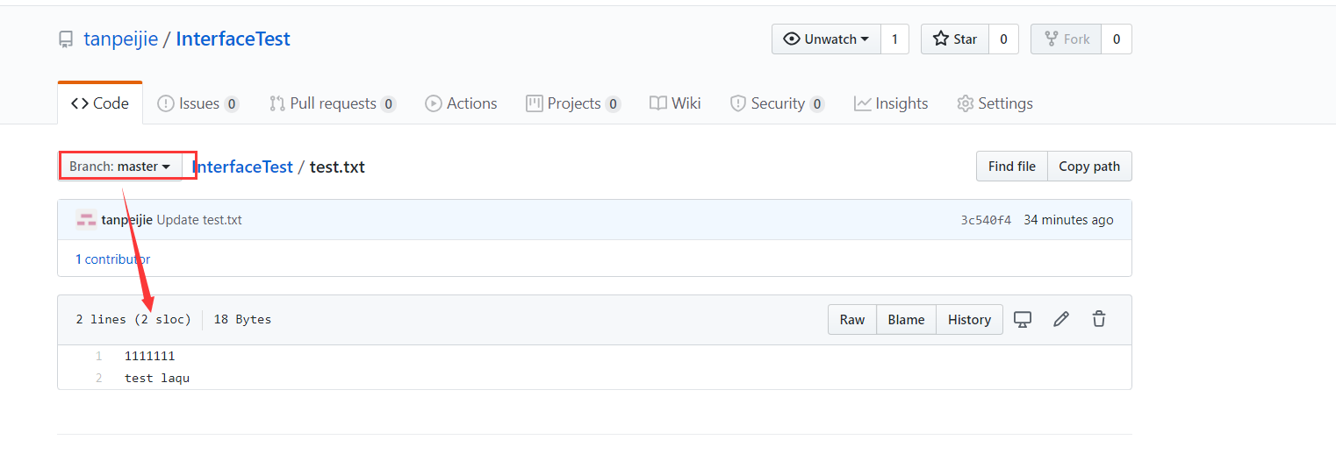The image size is (1336, 454).
Task: Click the Copy path button
Action: (1089, 167)
